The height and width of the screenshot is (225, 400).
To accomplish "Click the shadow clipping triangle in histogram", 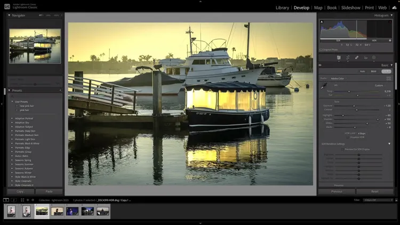I will [322, 22].
